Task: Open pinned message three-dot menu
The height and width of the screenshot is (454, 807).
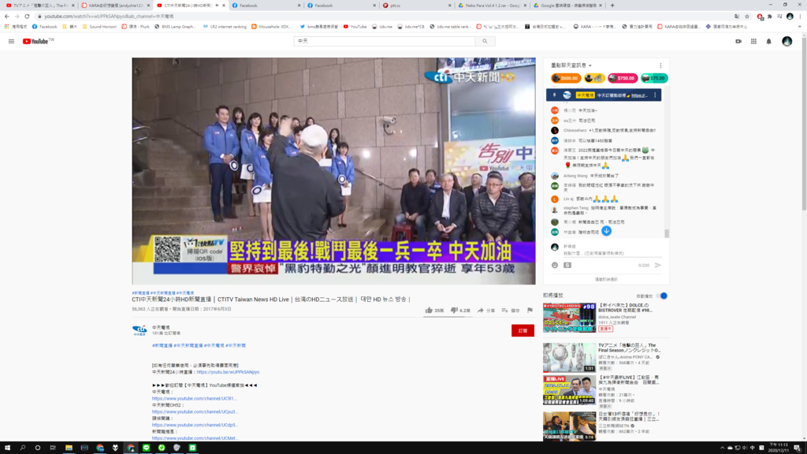Action: click(655, 95)
